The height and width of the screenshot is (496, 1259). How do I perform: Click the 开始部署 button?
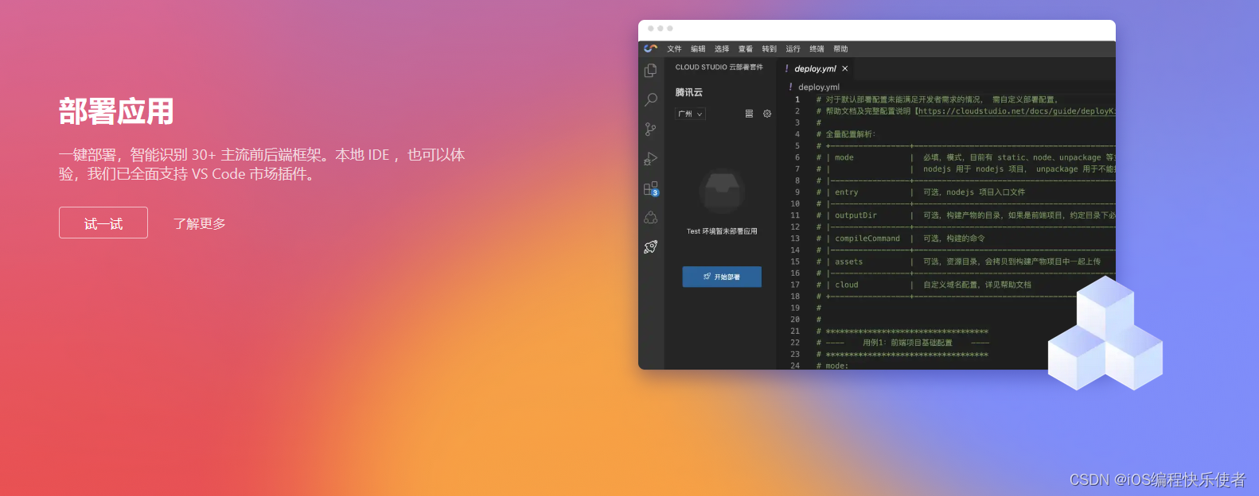tap(722, 277)
